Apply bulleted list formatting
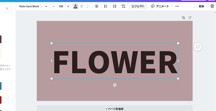Image resolution: width=216 pixels, height=111 pixels. coord(106,6)
